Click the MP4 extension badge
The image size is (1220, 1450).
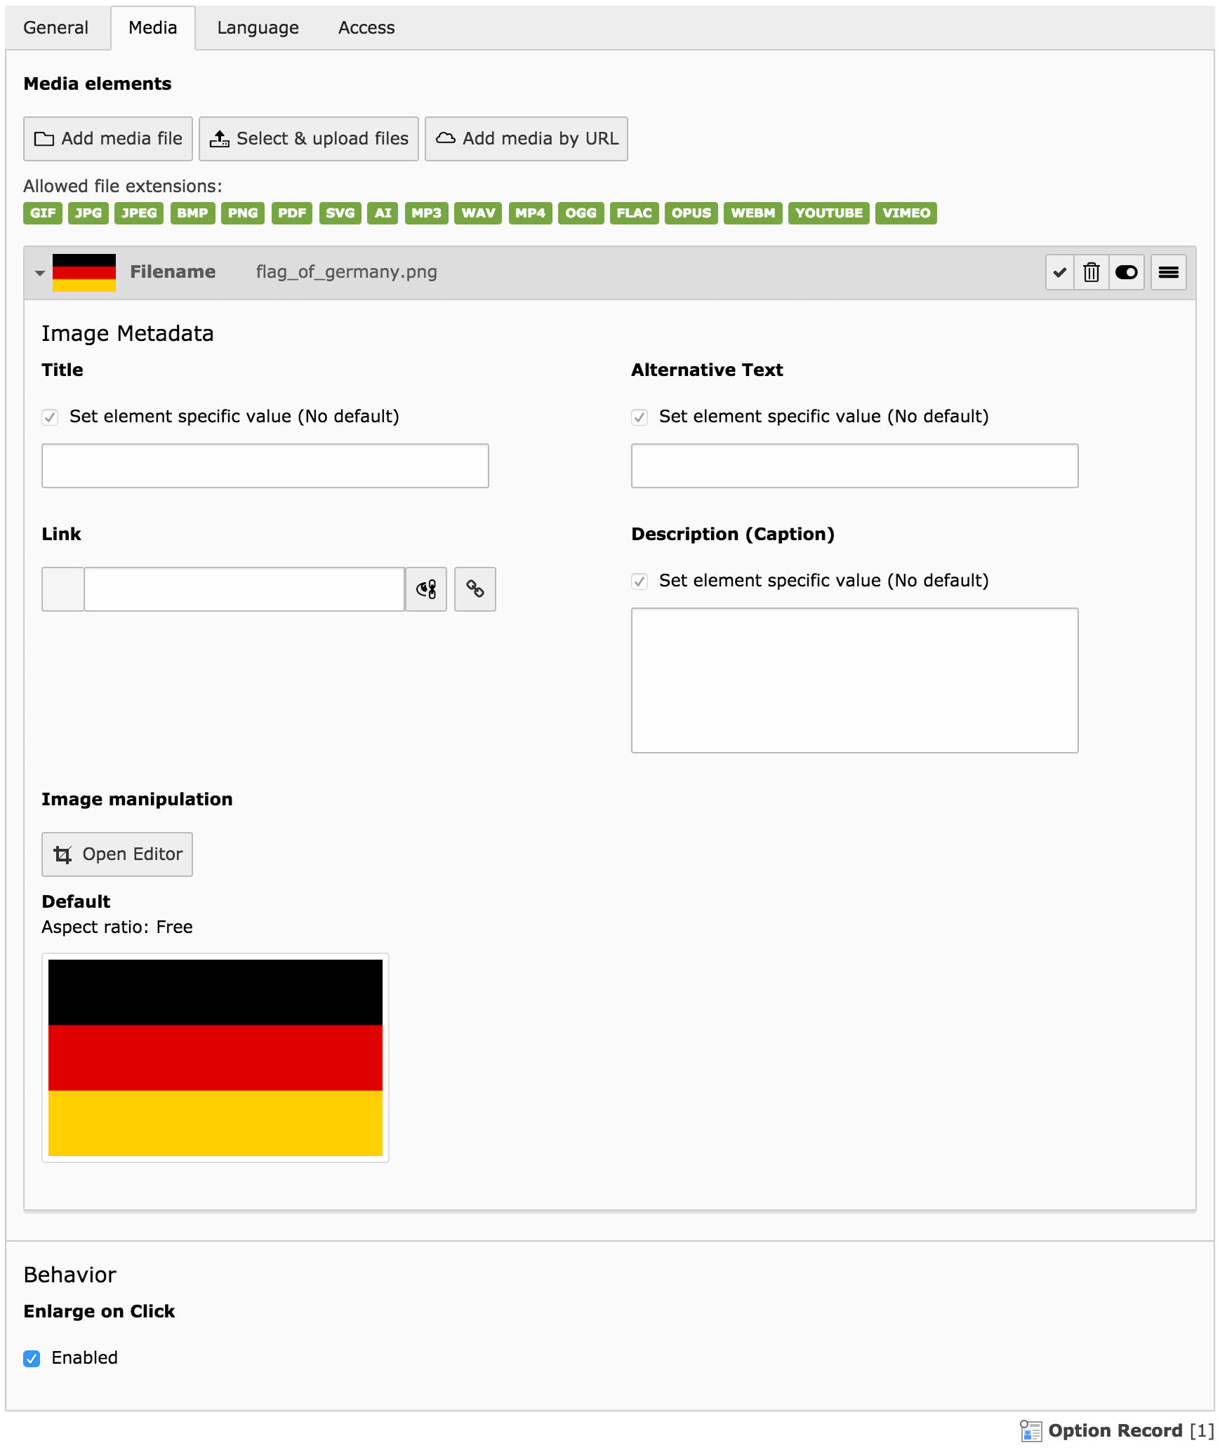tap(531, 213)
